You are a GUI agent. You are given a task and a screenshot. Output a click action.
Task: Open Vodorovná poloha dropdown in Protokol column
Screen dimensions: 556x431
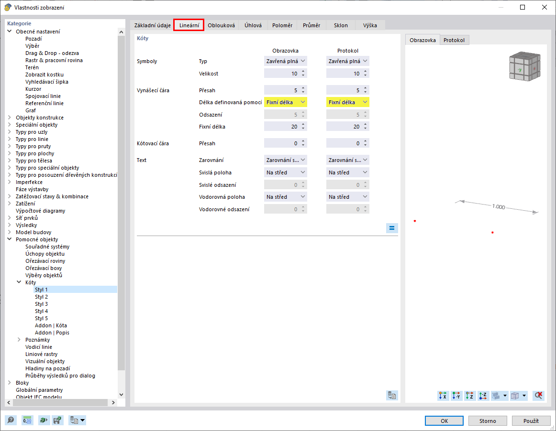tap(347, 197)
